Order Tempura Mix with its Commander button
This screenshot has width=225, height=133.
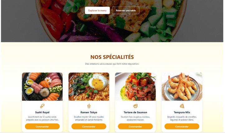[x=182, y=126]
